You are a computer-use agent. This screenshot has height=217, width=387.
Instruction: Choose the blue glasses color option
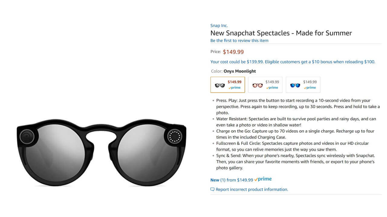click(295, 85)
